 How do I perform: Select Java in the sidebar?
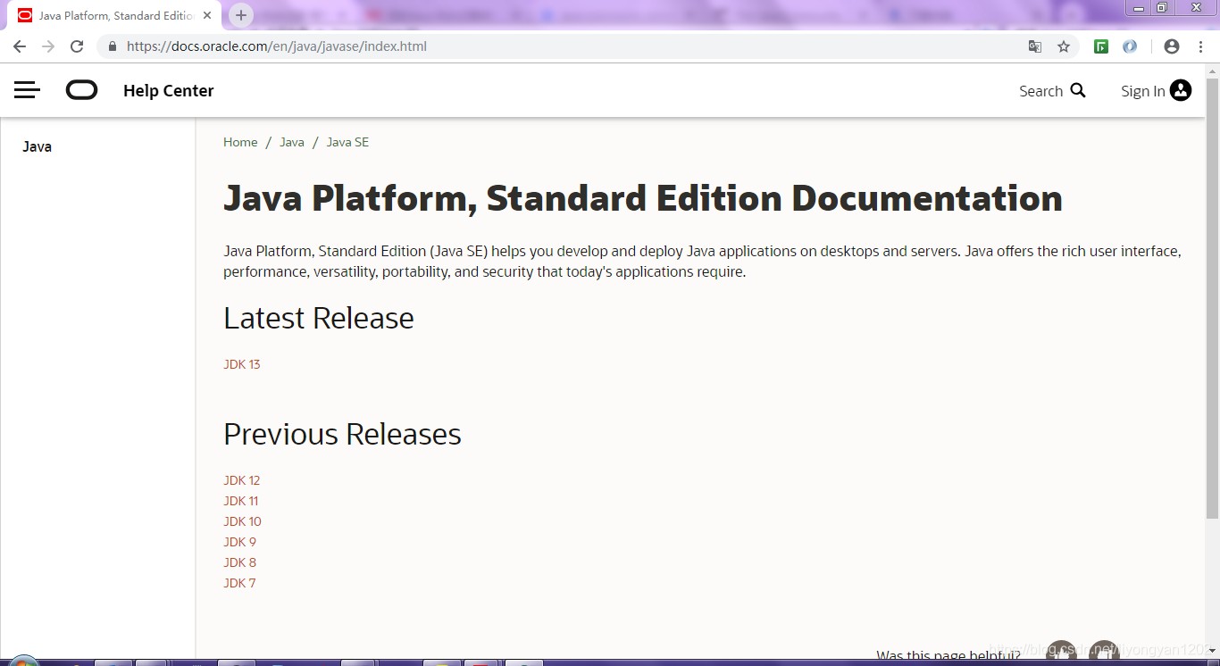click(x=38, y=146)
